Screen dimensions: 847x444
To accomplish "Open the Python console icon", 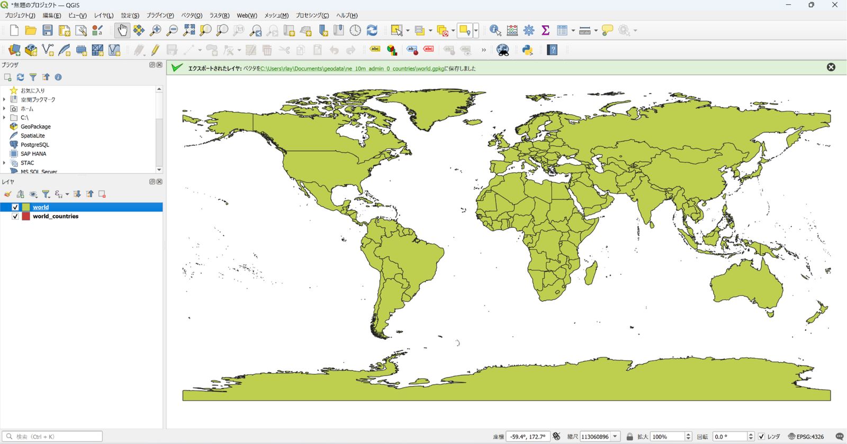I will (x=527, y=50).
